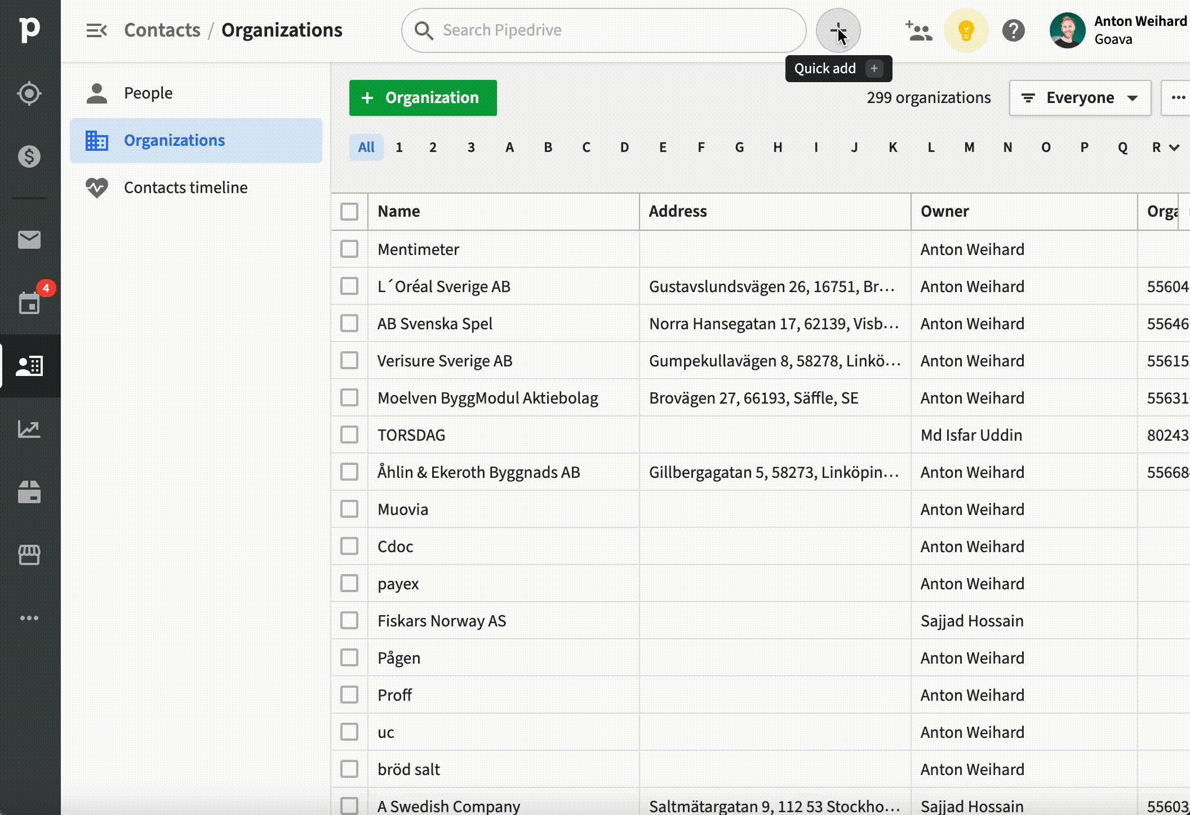Check the Åhlin & Ekeroth Byggnads AB checkbox

coord(349,472)
